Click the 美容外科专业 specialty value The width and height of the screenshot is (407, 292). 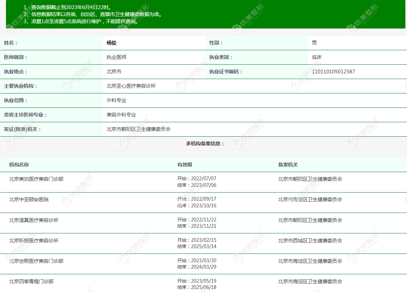(x=121, y=115)
